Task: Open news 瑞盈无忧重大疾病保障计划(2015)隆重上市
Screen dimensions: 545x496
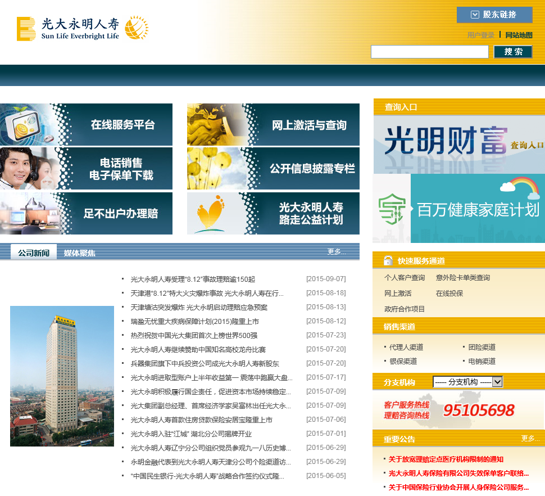Action: click(x=194, y=322)
